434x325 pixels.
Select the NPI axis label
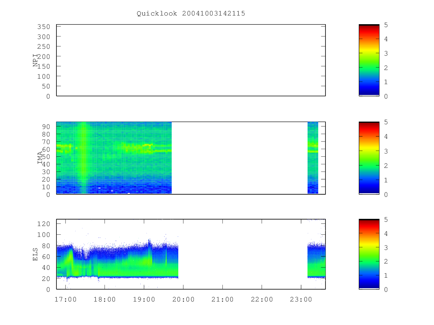click(x=35, y=60)
